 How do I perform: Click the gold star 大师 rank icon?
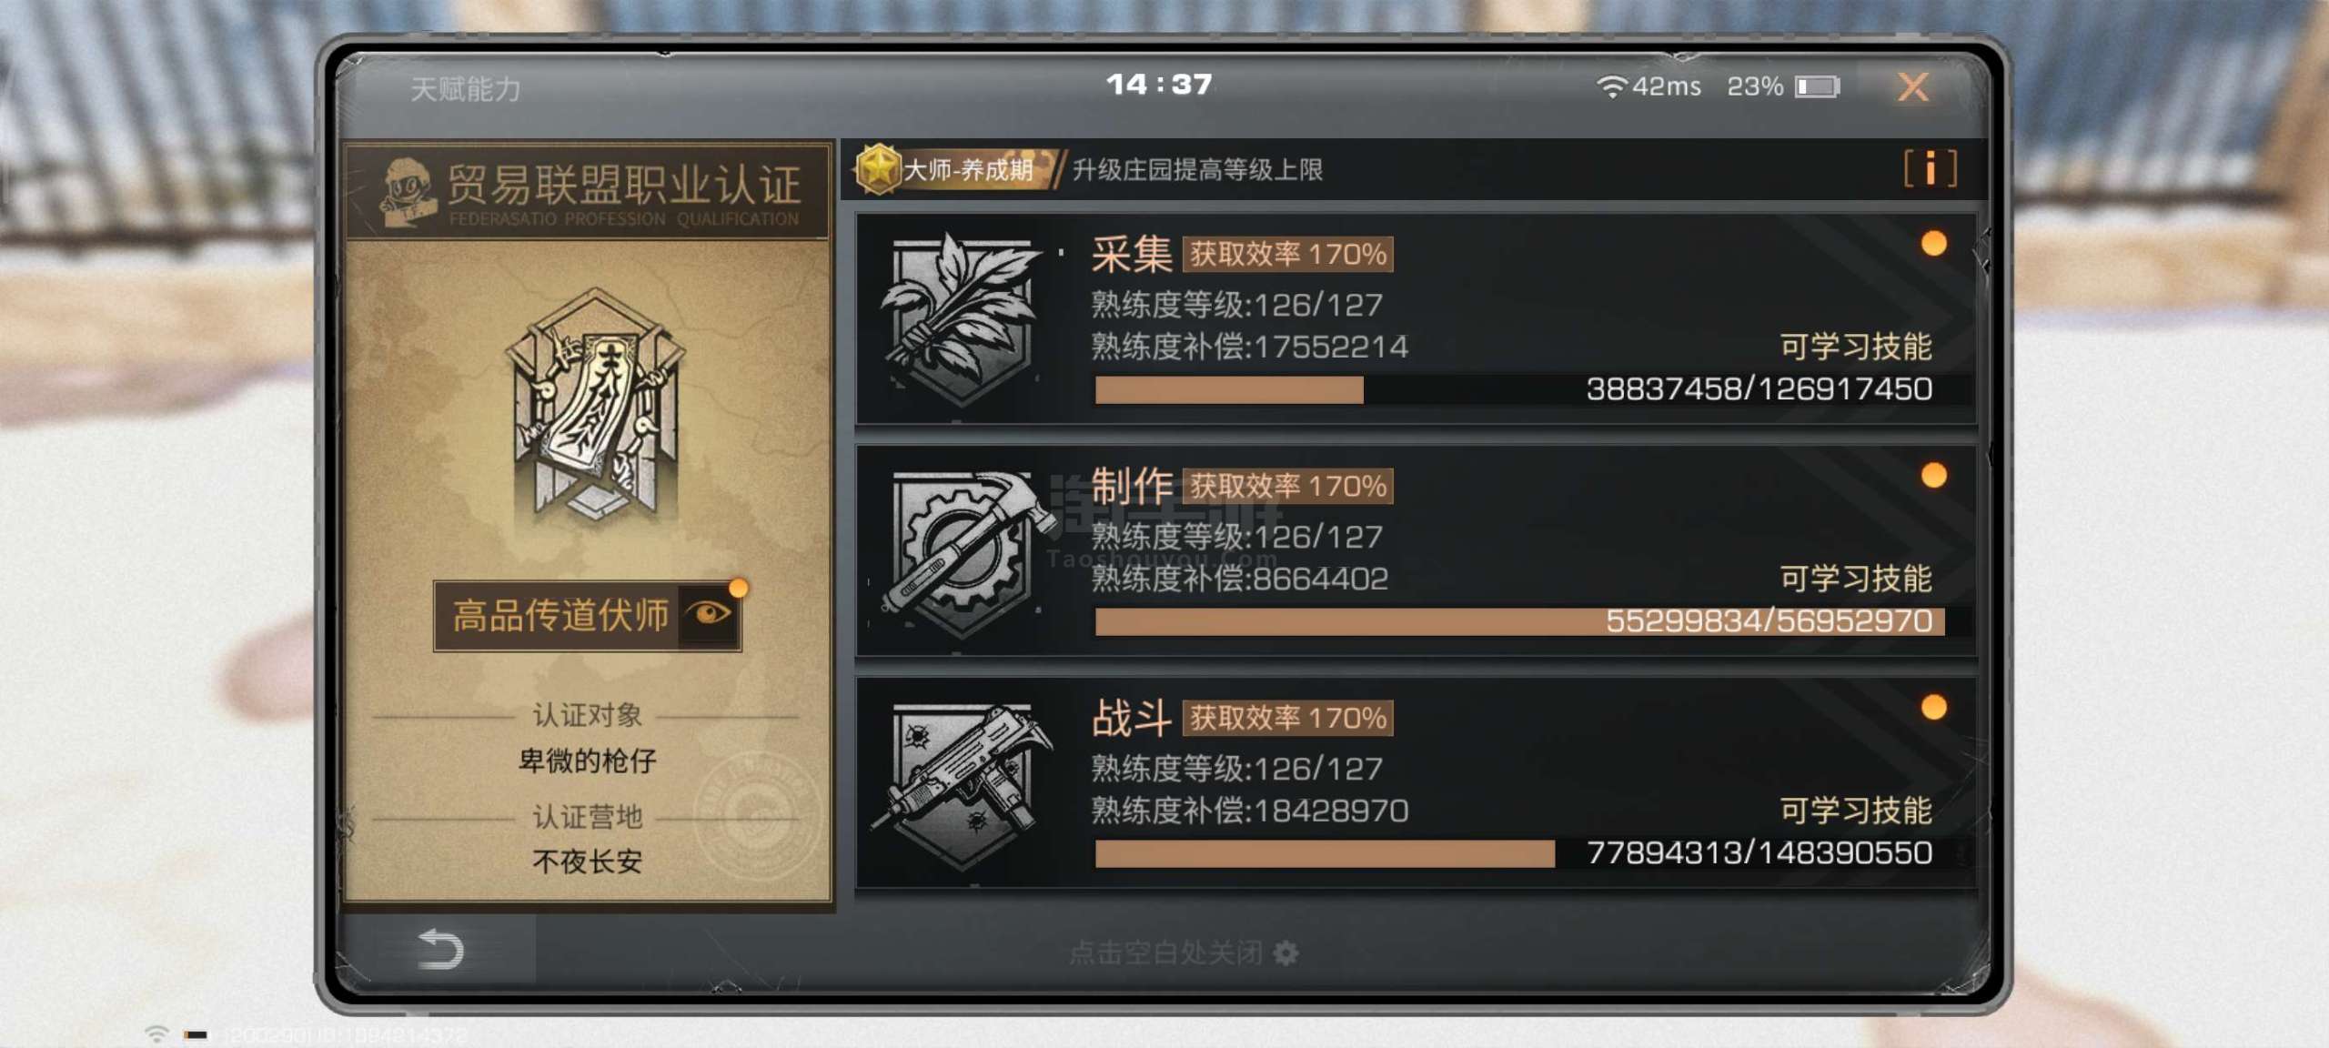coord(878,169)
